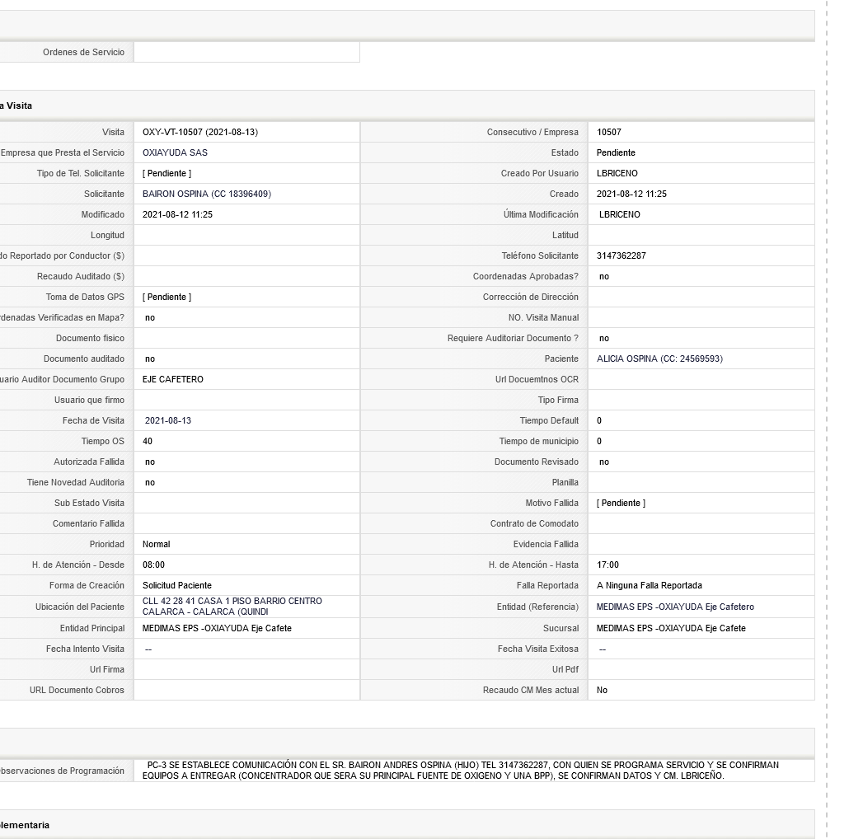Click the Estado value Pendiente
The width and height of the screenshot is (849, 839).
pyautogui.click(x=616, y=152)
